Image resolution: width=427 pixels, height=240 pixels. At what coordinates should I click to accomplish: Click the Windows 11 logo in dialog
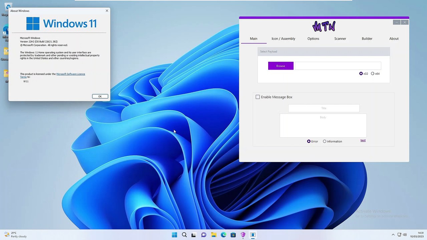tap(61, 23)
